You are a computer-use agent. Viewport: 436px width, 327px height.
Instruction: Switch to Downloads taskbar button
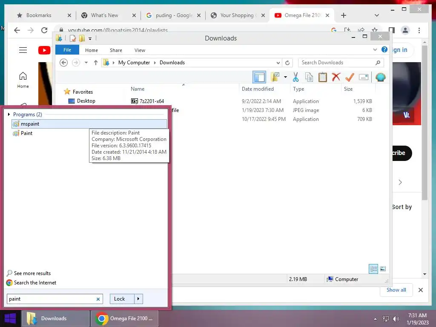click(x=56, y=318)
